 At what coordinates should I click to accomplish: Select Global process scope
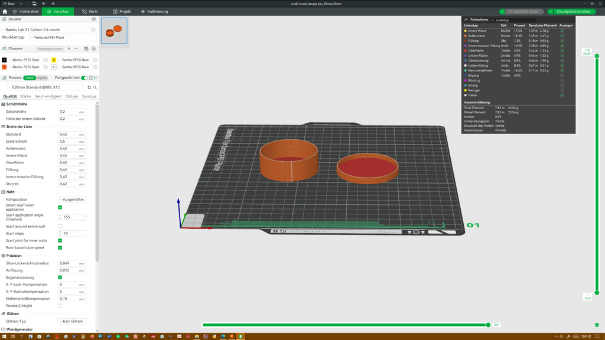coord(30,78)
